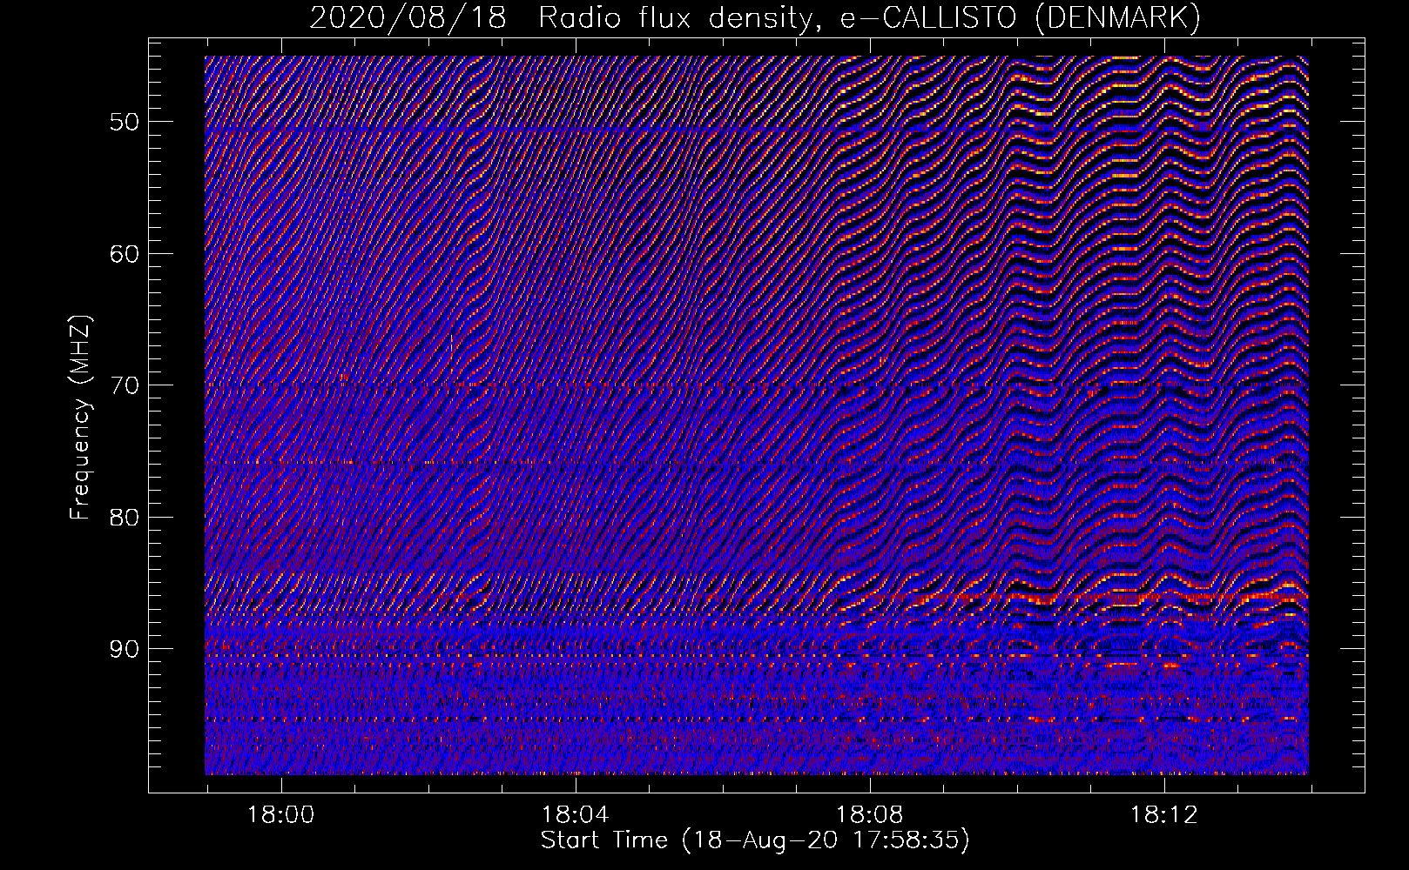Viewport: 1409px width, 870px height.
Task: Click the 'Start Time (18-Aug-20 17:58:35)' label
Action: pos(755,840)
